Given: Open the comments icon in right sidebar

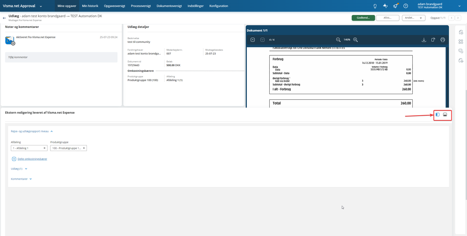Looking at the screenshot, I should pyautogui.click(x=460, y=51).
